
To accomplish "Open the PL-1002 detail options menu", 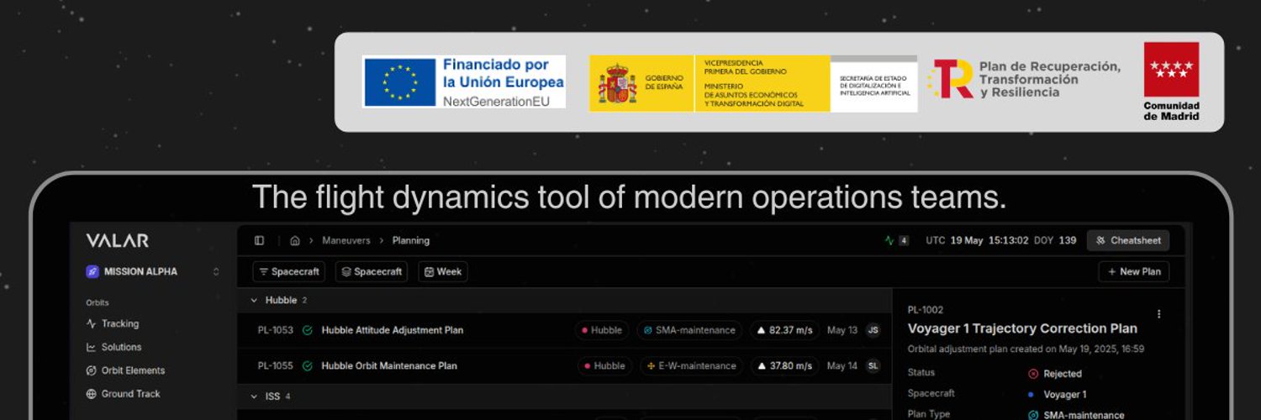I will point(1159,314).
